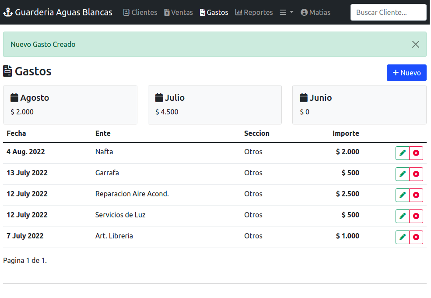This screenshot has height=298, width=431.
Task: Select the Julio monthly summary card
Action: click(214, 105)
